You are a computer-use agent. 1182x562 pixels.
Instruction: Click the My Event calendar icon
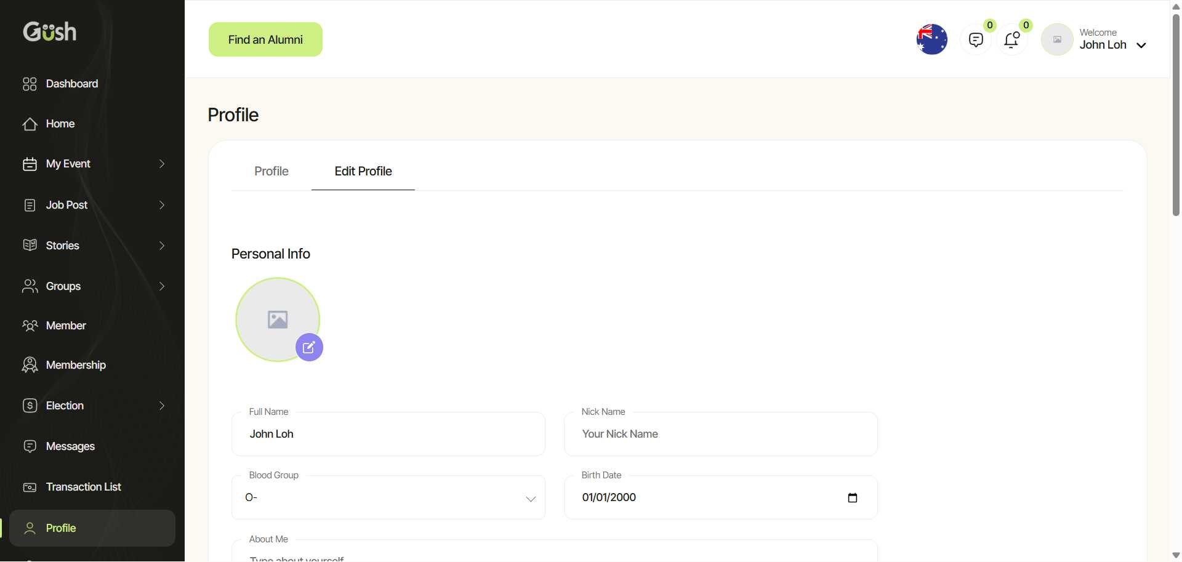pos(30,164)
